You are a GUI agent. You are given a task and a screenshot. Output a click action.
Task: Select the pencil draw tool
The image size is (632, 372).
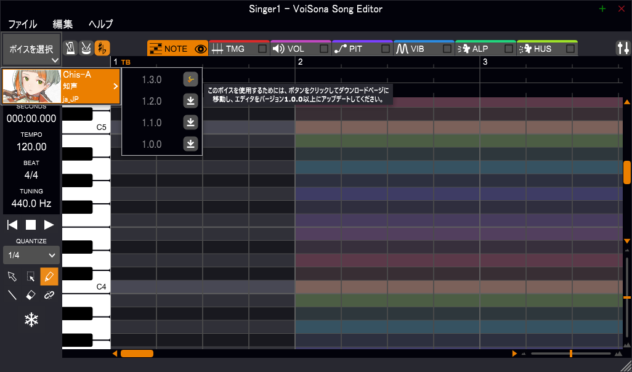[49, 277]
